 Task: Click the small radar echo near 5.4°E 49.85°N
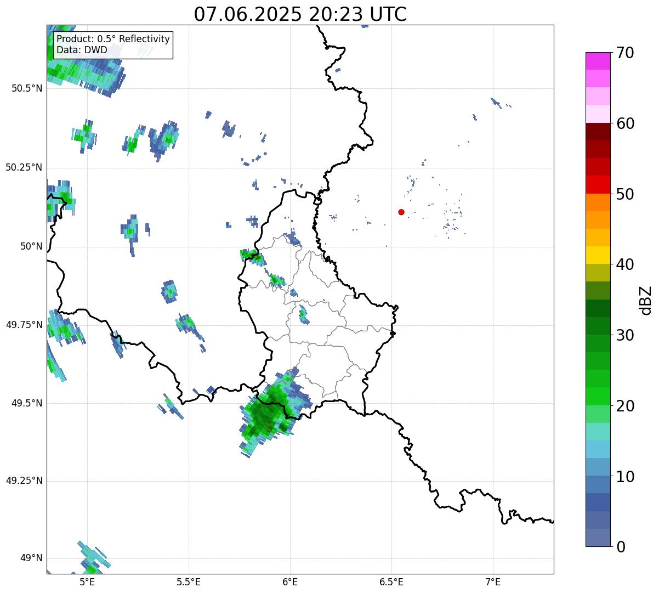pyautogui.click(x=170, y=291)
